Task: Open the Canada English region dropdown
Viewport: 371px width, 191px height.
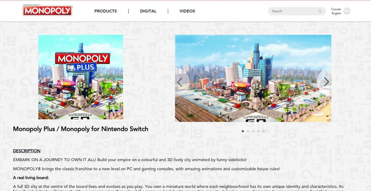Action: [x=336, y=11]
